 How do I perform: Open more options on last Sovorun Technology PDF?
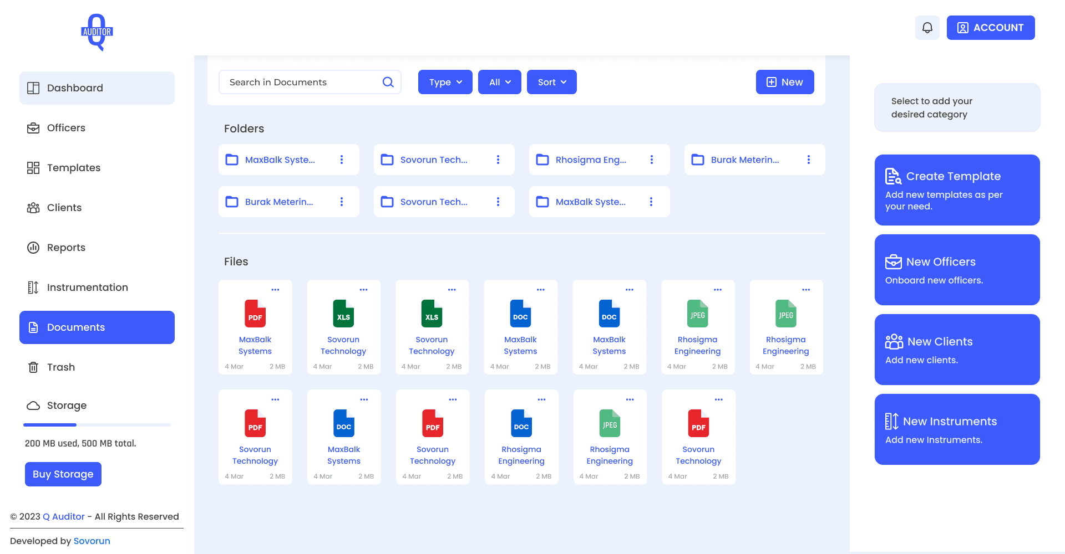point(719,399)
